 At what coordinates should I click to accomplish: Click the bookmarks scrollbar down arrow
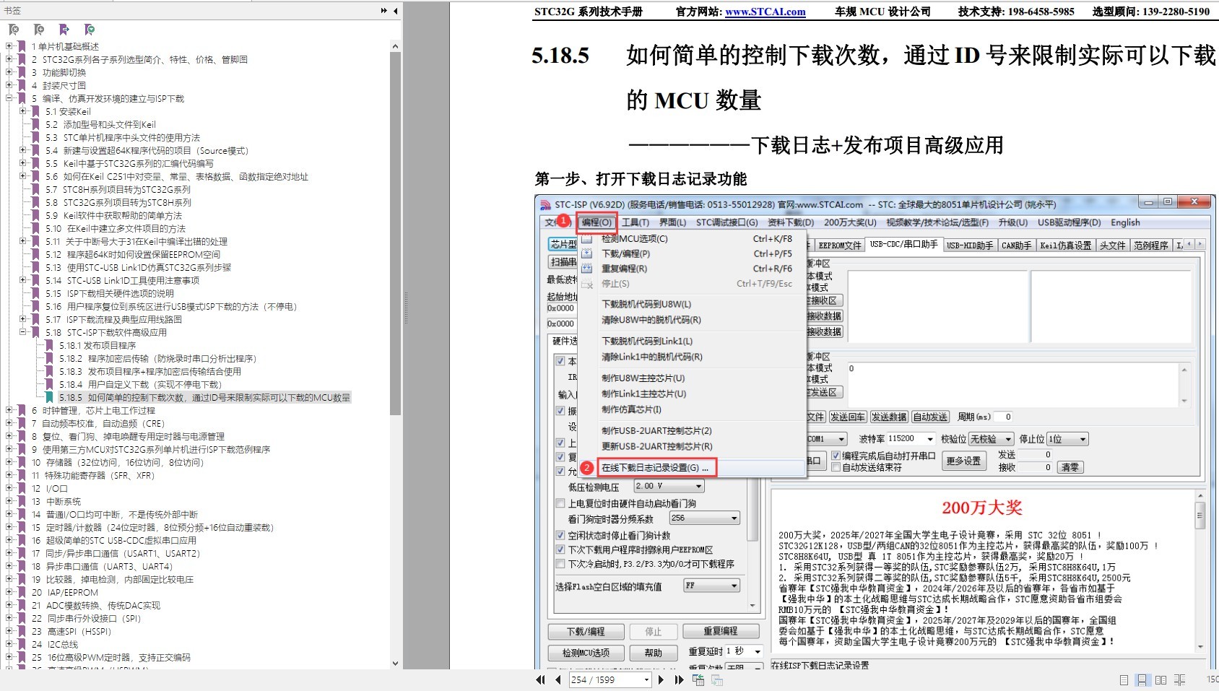coord(395,663)
